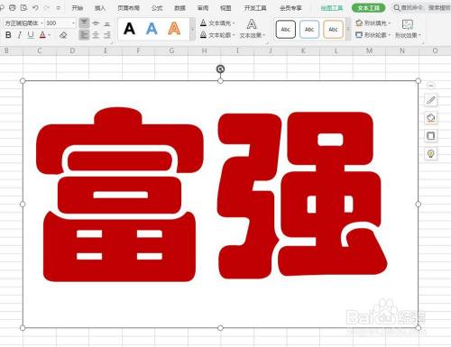Expand the shape style gallery
The width and height of the screenshot is (451, 347).
click(x=348, y=30)
